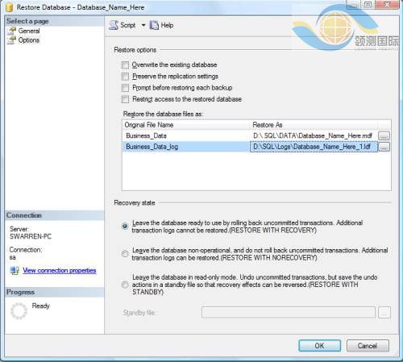Select the General page
403x362 pixels.
29,31
